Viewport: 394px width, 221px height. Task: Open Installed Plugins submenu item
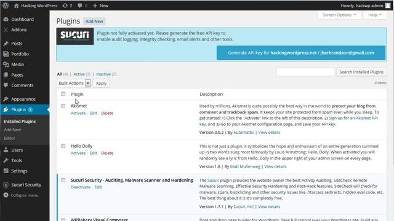(x=20, y=122)
